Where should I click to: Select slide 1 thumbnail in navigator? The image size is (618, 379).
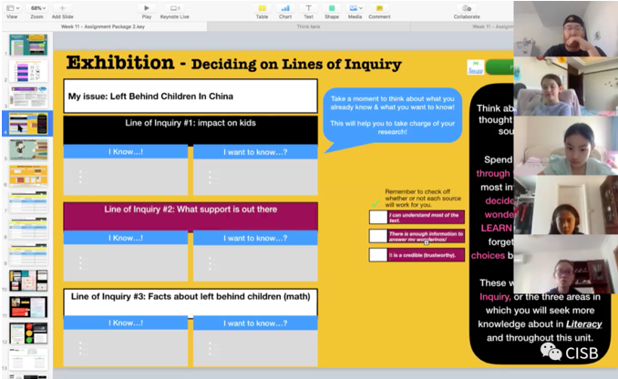point(28,45)
